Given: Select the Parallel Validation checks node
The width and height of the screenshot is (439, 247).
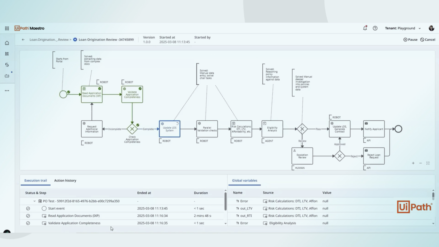Looking at the screenshot, I should click(x=207, y=129).
